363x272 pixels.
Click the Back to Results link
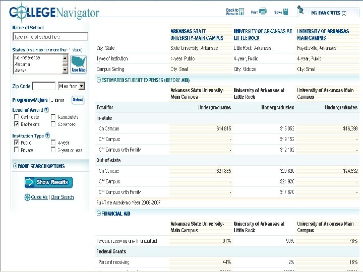232,12
